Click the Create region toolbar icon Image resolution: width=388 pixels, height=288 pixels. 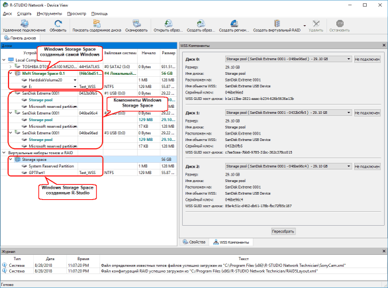234,24
